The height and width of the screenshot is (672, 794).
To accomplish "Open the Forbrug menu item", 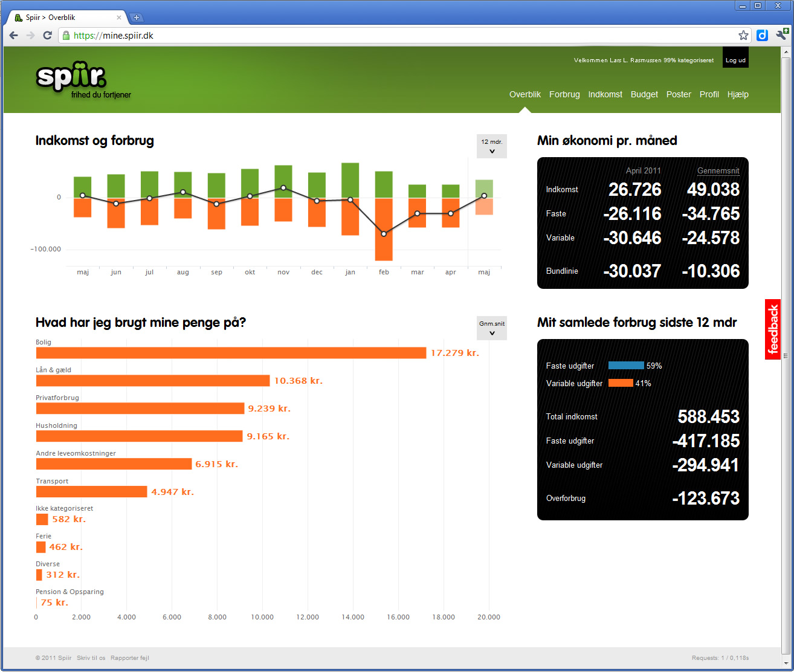I will pyautogui.click(x=564, y=94).
